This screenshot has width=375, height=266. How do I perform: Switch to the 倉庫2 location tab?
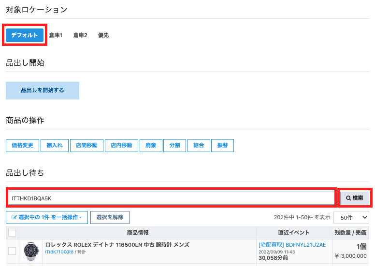pyautogui.click(x=80, y=35)
